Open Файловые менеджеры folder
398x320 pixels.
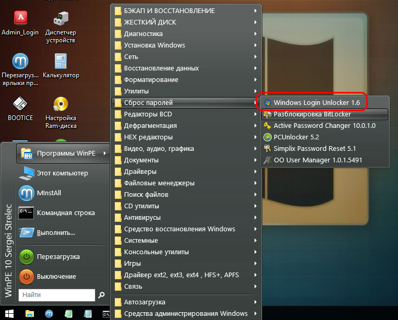[x=187, y=183]
